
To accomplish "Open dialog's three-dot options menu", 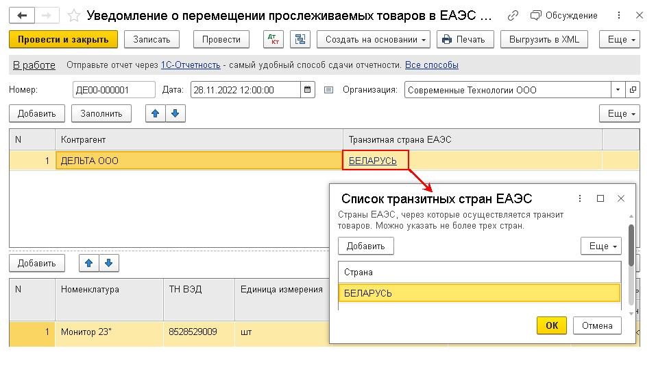I will point(580,198).
